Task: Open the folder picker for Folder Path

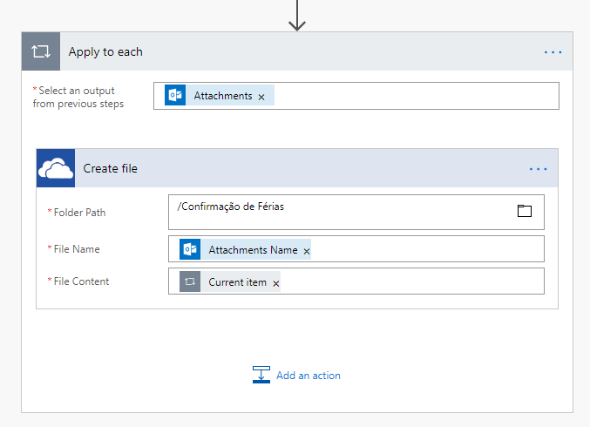Action: pyautogui.click(x=524, y=211)
